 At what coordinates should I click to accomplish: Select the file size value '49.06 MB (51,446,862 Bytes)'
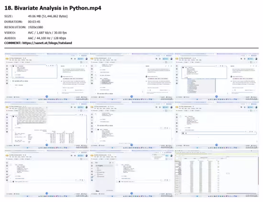coord(48,16)
